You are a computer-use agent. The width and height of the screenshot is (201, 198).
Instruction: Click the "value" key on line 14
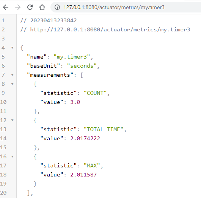(52, 138)
